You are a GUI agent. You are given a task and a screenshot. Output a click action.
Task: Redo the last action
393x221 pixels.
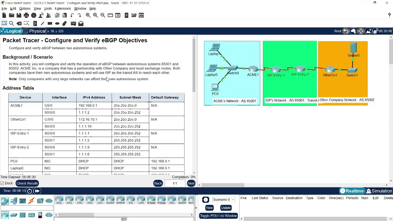click(x=79, y=15)
